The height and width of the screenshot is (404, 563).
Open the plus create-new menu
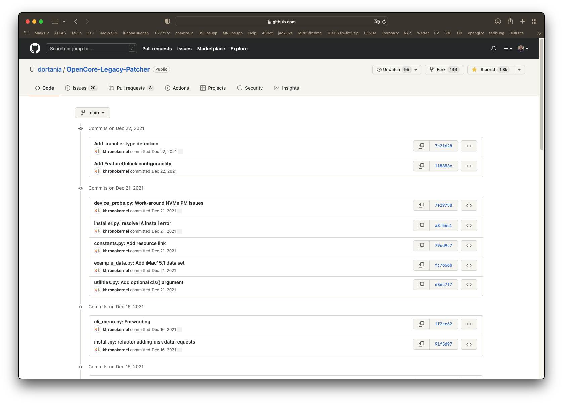[508, 49]
